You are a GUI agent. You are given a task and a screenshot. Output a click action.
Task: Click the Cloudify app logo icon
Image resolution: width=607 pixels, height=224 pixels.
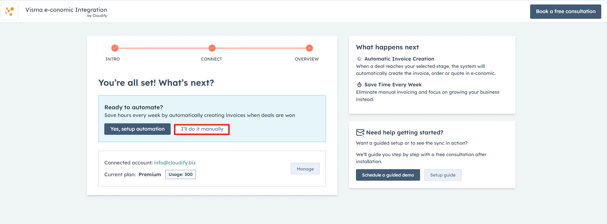[x=10, y=11]
